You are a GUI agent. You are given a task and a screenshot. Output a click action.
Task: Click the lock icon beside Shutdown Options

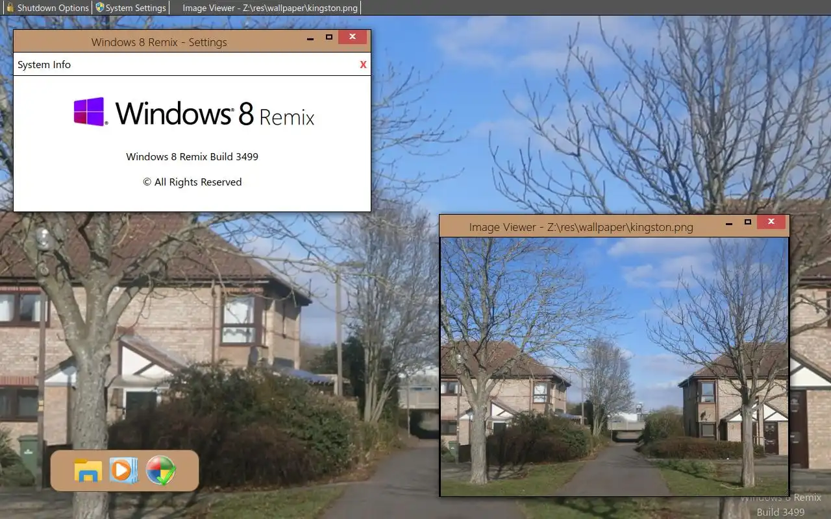(x=10, y=8)
